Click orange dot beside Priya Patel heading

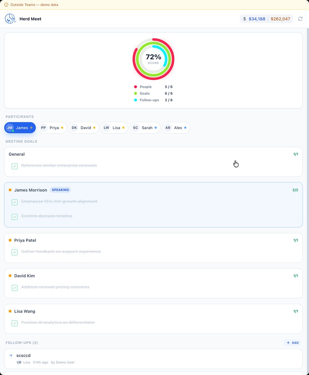[x=10, y=240]
